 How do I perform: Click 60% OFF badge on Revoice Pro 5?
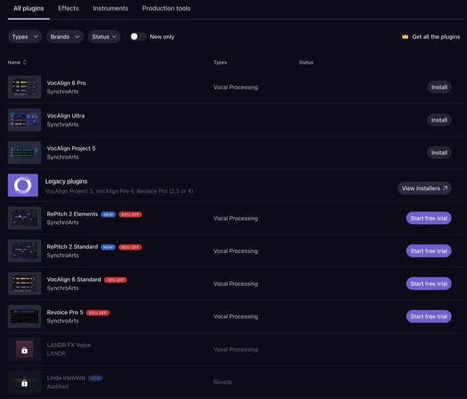97,313
